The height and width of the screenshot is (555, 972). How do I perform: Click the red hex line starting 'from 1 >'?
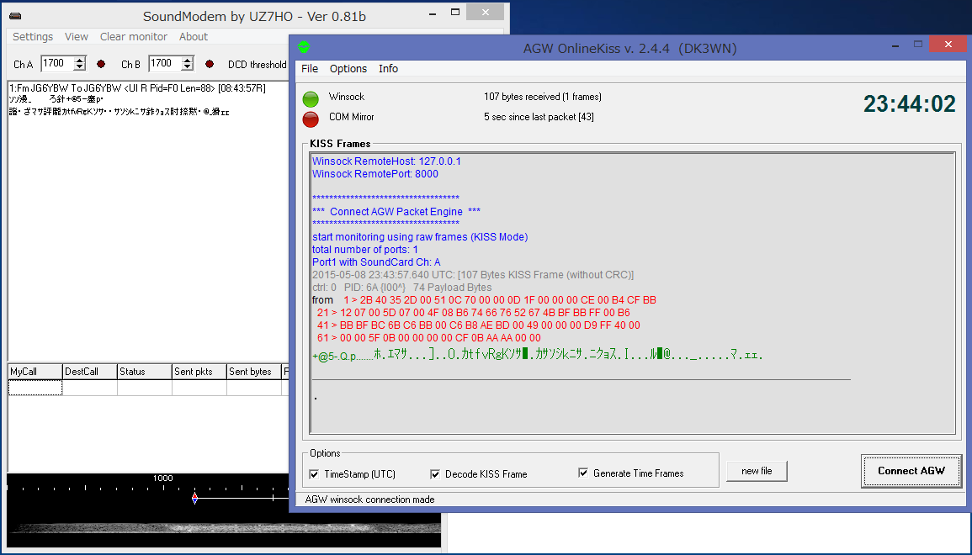pos(484,300)
